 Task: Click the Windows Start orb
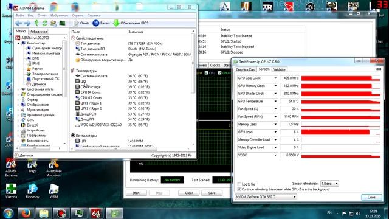[8, 214]
